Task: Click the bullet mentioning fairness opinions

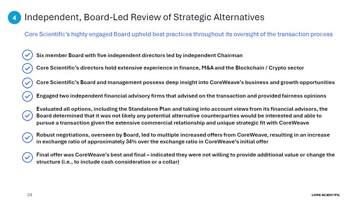Action: pyautogui.click(x=181, y=96)
